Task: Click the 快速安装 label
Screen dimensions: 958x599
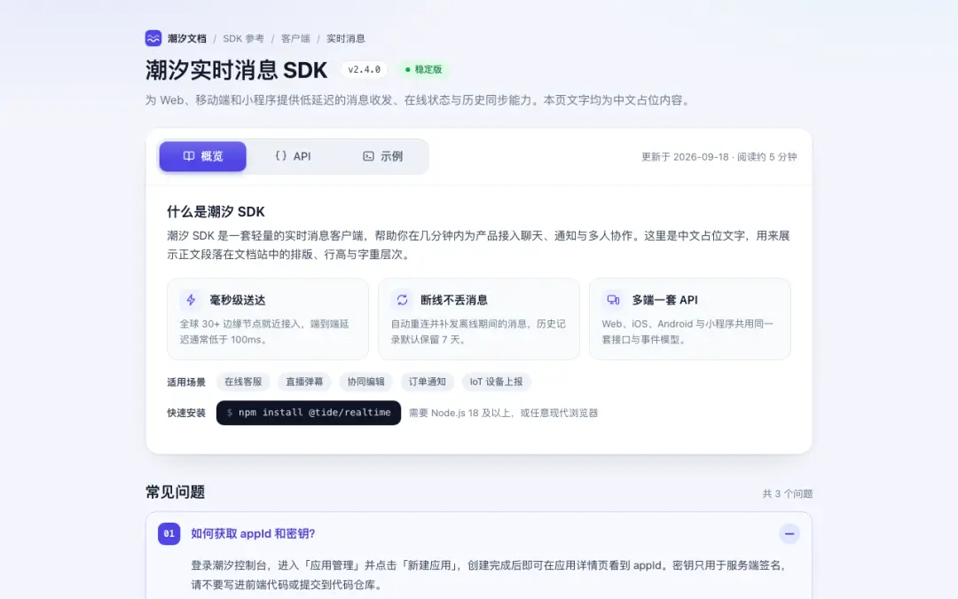Action: tap(186, 413)
